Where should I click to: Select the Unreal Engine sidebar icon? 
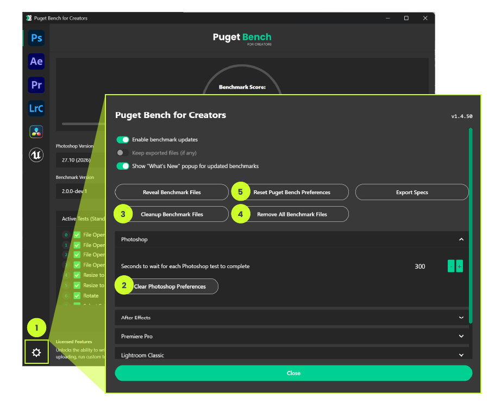tap(36, 155)
